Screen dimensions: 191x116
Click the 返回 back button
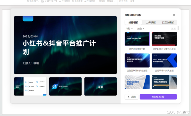pyautogui.click(x=132, y=97)
